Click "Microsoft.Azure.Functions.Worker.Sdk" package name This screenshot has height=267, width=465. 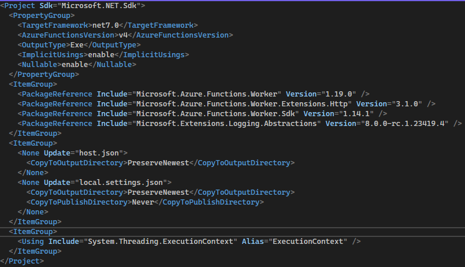215,114
